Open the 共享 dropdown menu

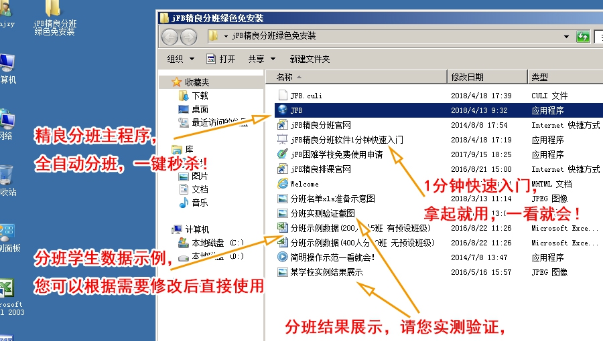pyautogui.click(x=262, y=59)
